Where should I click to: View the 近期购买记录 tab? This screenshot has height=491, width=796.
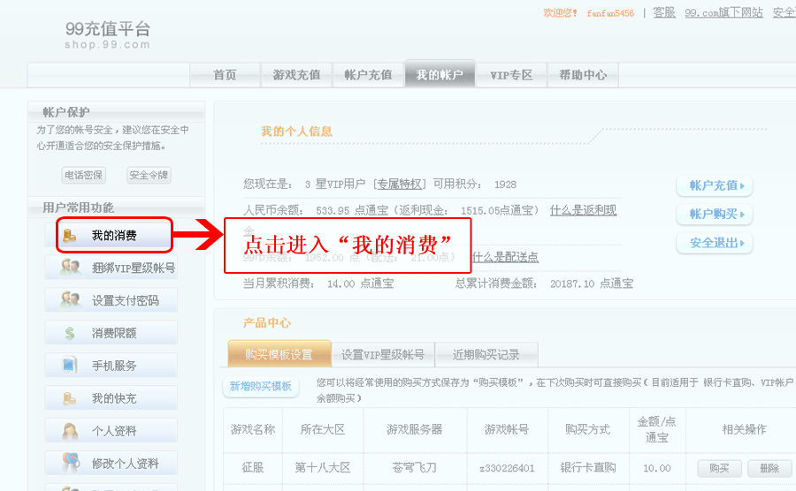[x=486, y=354]
